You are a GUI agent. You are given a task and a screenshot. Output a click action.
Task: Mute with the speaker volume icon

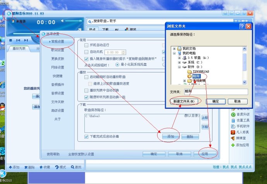[x=62, y=21]
